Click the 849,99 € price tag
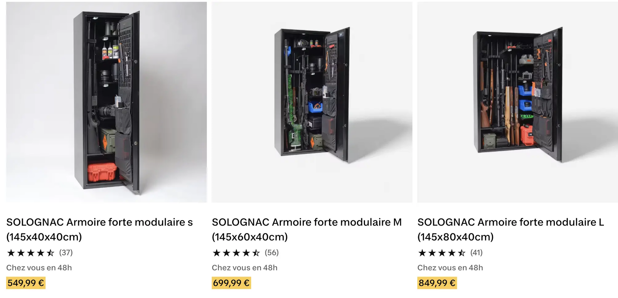The width and height of the screenshot is (618, 298). 437,283
